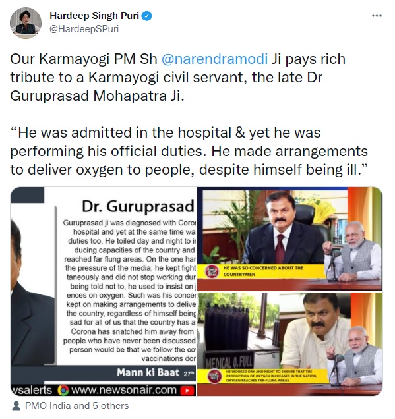Click the Chrome logo in the news ticker

click(x=63, y=390)
